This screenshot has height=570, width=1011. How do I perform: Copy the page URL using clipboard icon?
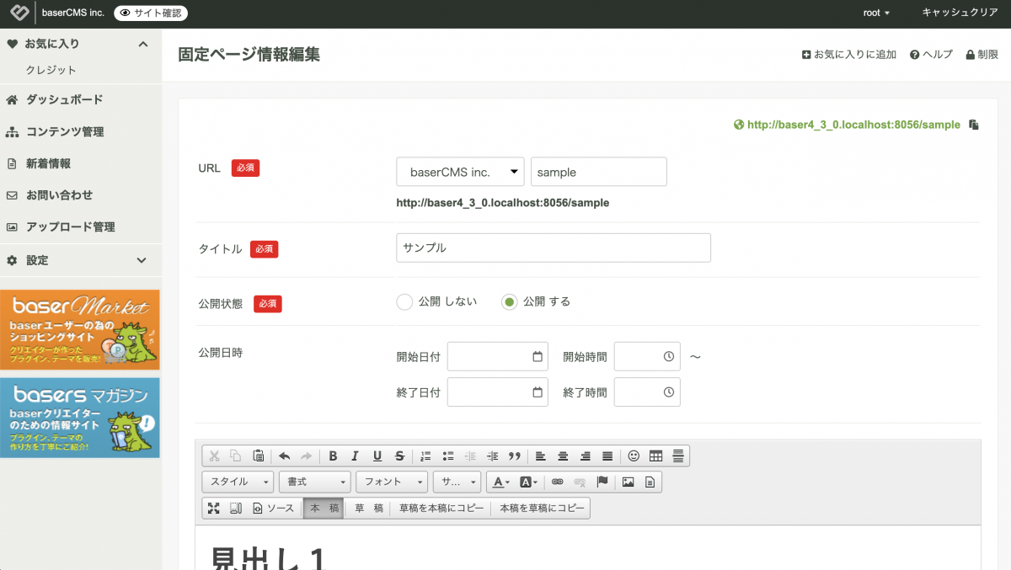pyautogui.click(x=974, y=125)
